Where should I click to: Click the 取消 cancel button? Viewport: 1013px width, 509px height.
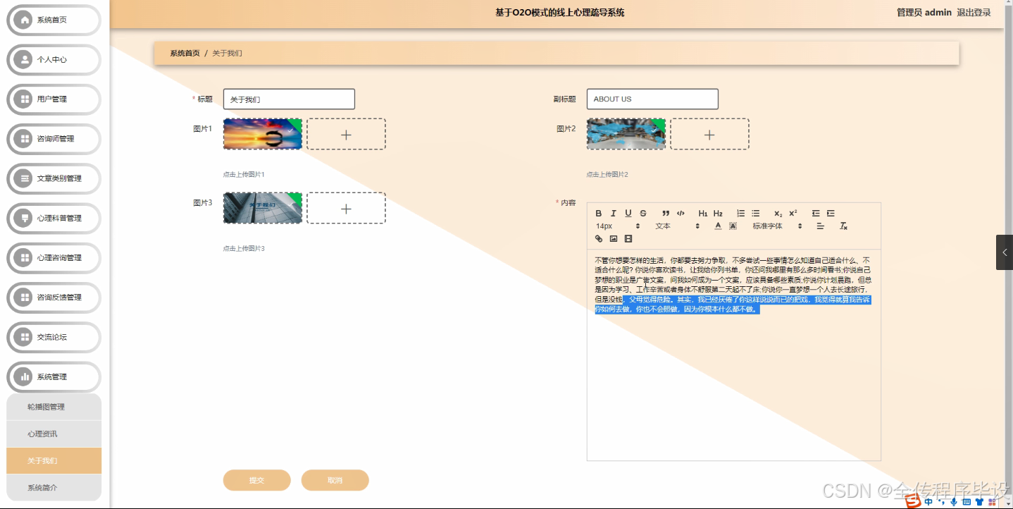click(x=335, y=479)
